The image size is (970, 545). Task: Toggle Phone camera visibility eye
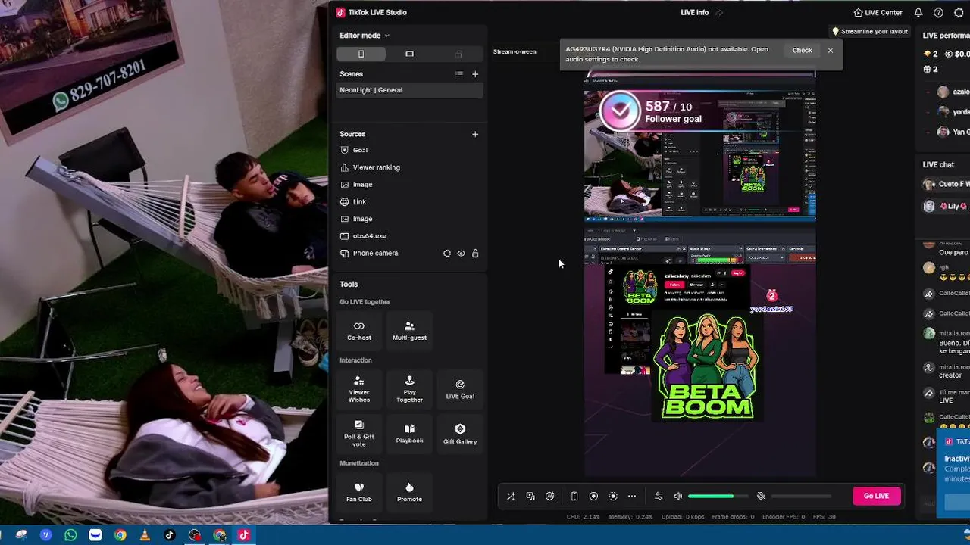click(x=461, y=254)
